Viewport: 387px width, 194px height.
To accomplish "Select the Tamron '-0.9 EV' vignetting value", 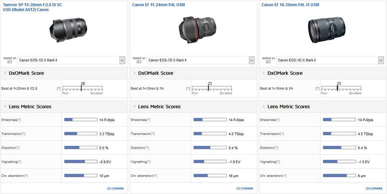I will click(x=105, y=162).
